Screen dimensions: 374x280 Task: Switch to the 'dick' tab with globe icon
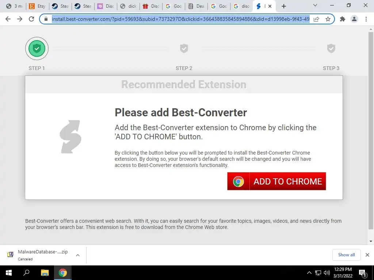[128, 6]
